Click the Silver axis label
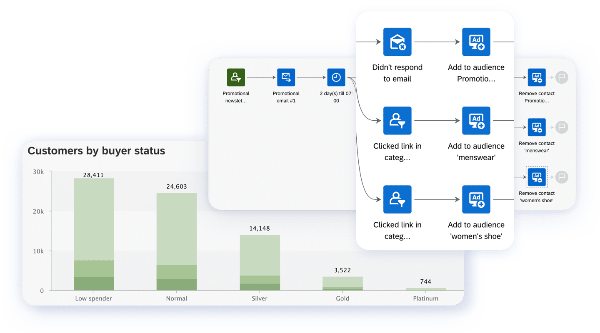Image resolution: width=600 pixels, height=333 pixels. pos(260,298)
